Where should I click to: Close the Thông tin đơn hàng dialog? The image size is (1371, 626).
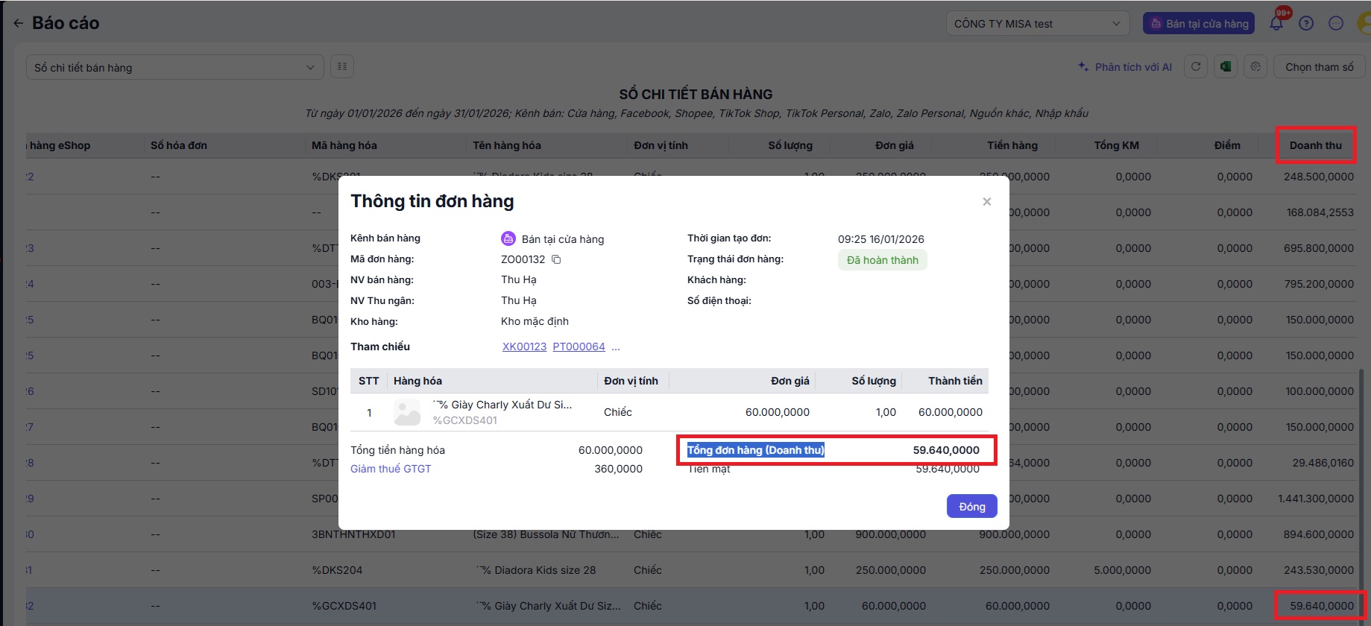click(x=986, y=202)
